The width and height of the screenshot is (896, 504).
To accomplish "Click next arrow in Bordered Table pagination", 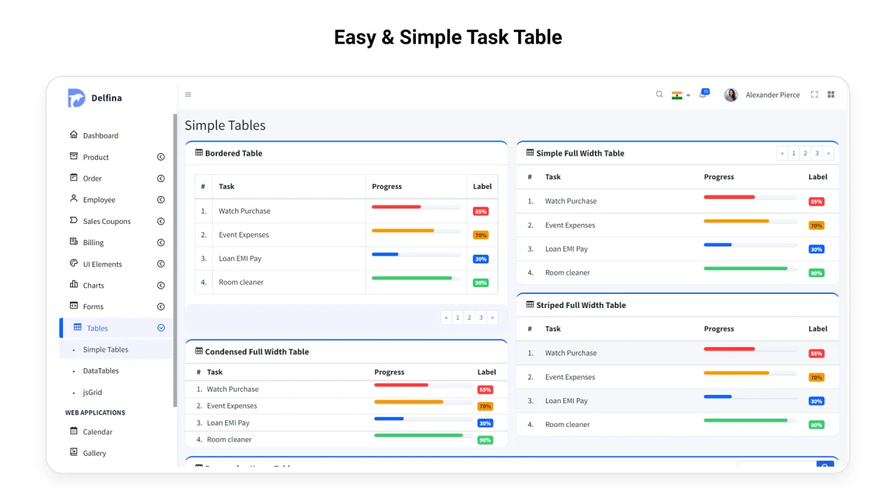I will click(492, 318).
